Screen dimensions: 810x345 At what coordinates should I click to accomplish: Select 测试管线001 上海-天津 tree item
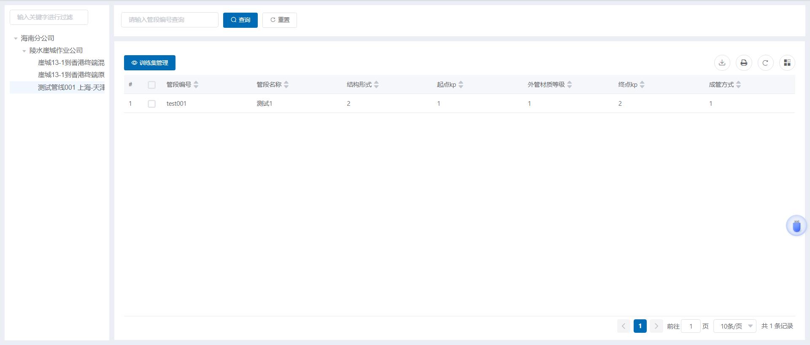71,88
